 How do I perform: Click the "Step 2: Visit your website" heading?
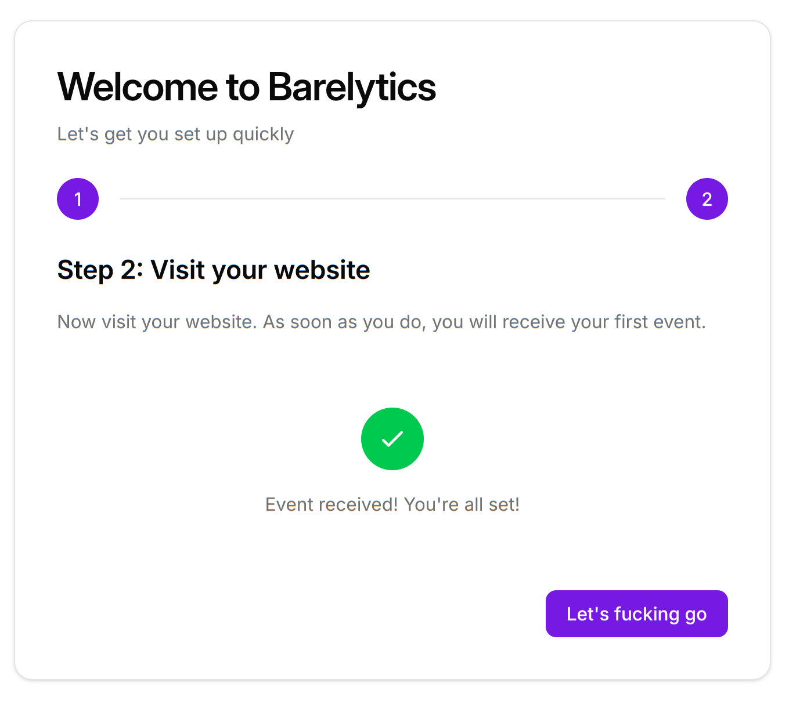214,270
